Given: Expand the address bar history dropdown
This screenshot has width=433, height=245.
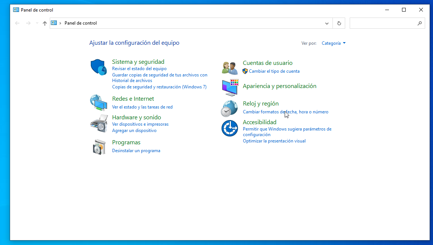Looking at the screenshot, I should click(x=327, y=23).
